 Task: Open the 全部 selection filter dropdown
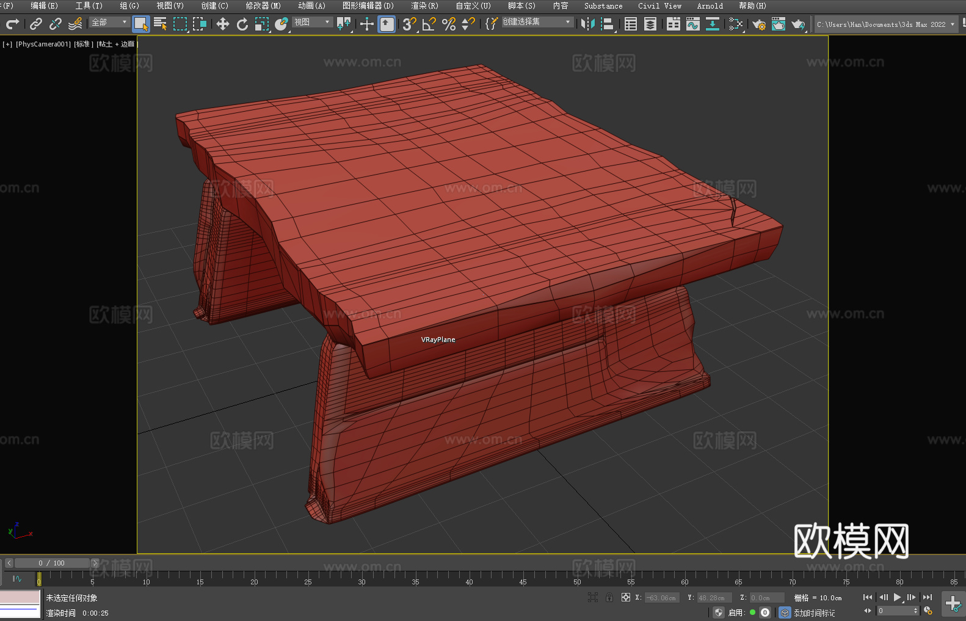point(110,22)
